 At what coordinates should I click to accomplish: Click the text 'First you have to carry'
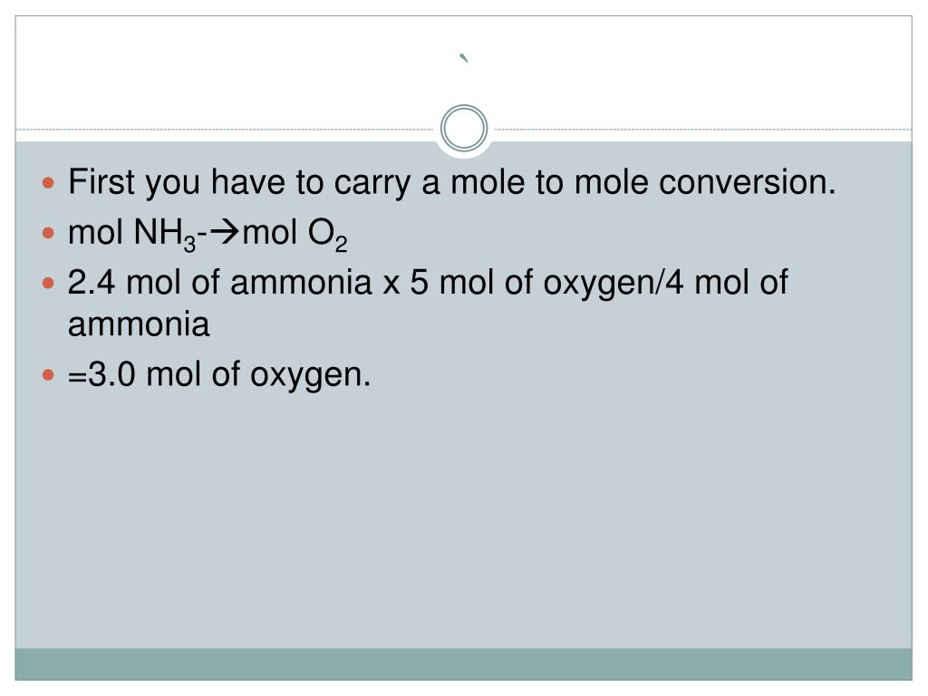pyautogui.click(x=239, y=181)
